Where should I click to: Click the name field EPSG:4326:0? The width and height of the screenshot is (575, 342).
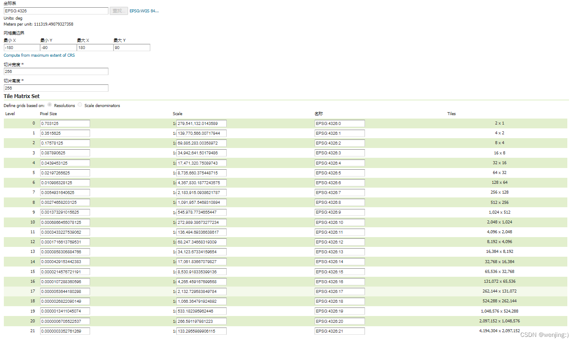[340, 123]
